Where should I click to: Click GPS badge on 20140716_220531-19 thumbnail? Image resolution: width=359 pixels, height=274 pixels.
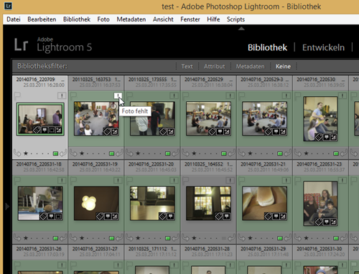click(x=108, y=217)
